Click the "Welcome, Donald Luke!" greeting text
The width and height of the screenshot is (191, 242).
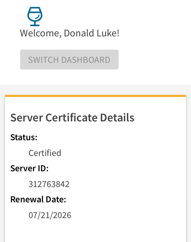pos(70,33)
